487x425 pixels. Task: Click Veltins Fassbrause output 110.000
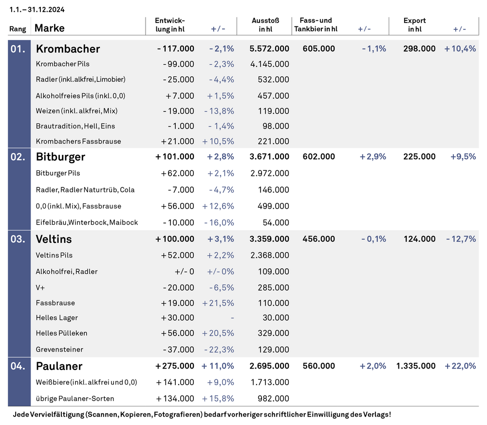tap(273, 303)
